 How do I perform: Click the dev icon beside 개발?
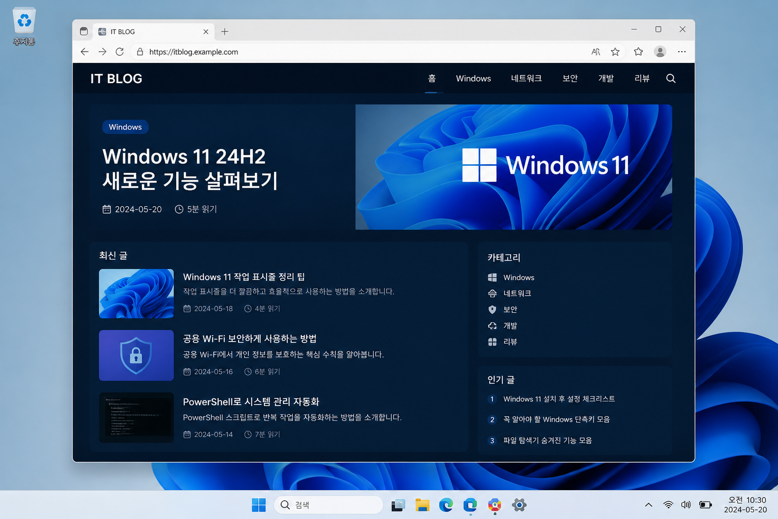492,326
